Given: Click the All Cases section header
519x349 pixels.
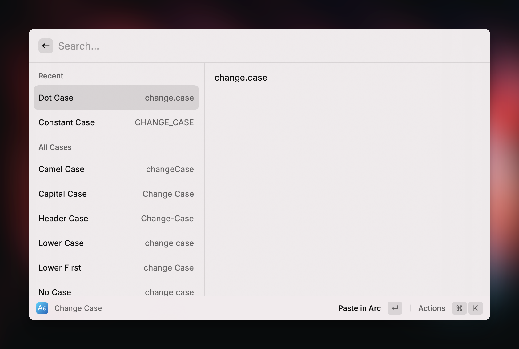Looking at the screenshot, I should 55,147.
